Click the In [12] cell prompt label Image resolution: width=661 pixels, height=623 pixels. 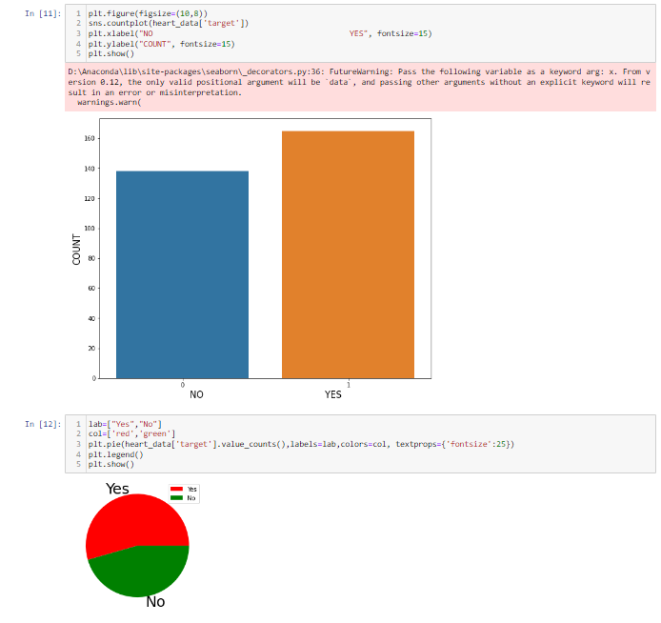(x=43, y=424)
